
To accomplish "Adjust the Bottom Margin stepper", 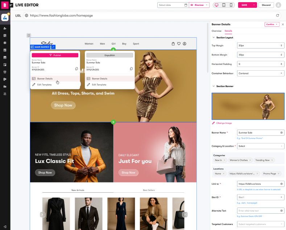I will (281, 55).
